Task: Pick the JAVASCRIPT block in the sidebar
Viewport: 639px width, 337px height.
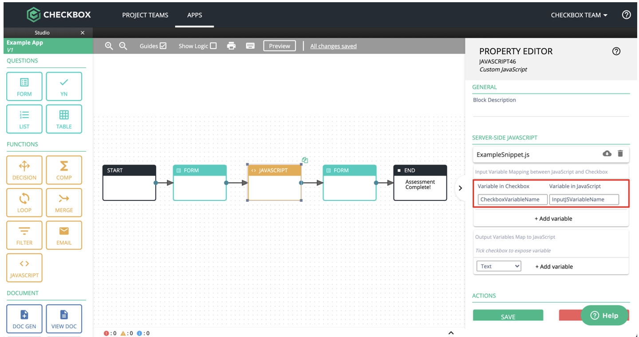Action: pyautogui.click(x=24, y=268)
